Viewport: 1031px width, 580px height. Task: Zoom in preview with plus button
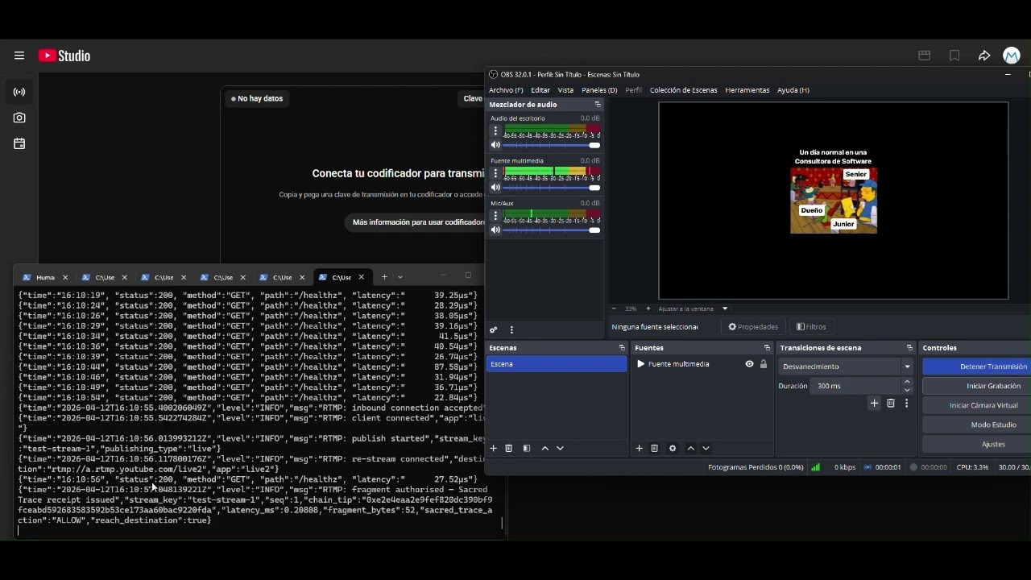(648, 309)
